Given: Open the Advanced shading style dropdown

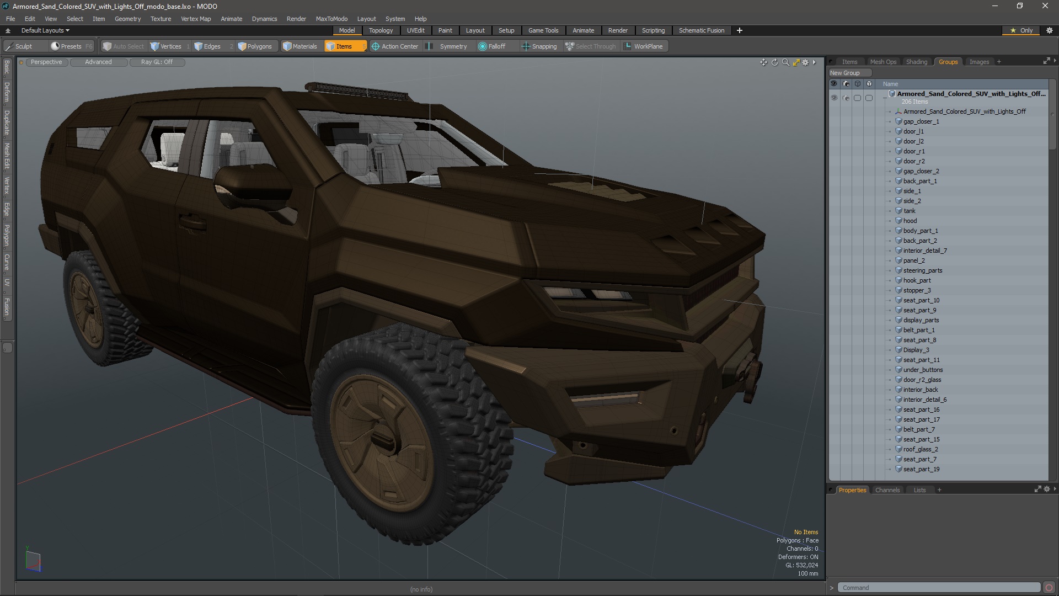Looking at the screenshot, I should pyautogui.click(x=98, y=62).
